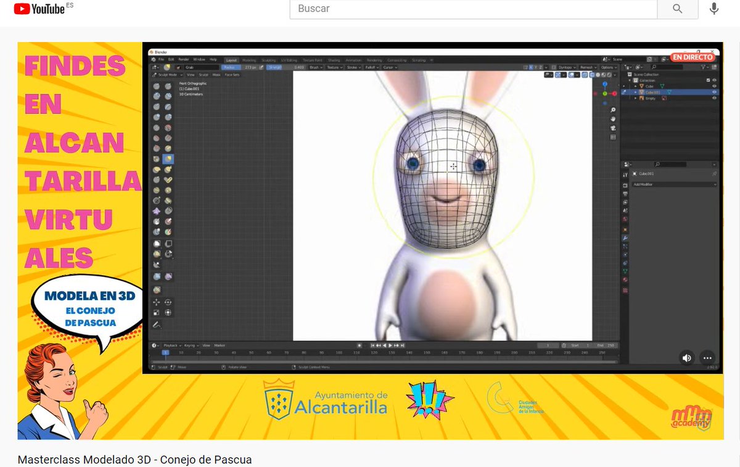Click the EN DIRECTO live badge
Viewport: 740px width, 467px height.
pos(693,57)
